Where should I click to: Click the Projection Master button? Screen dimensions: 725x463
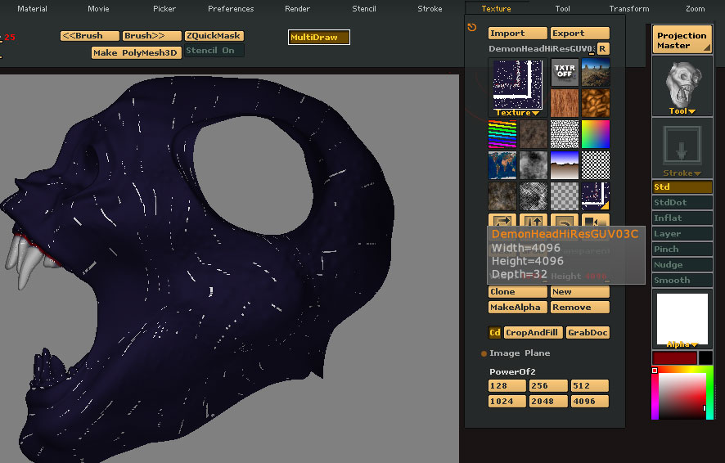click(x=682, y=39)
